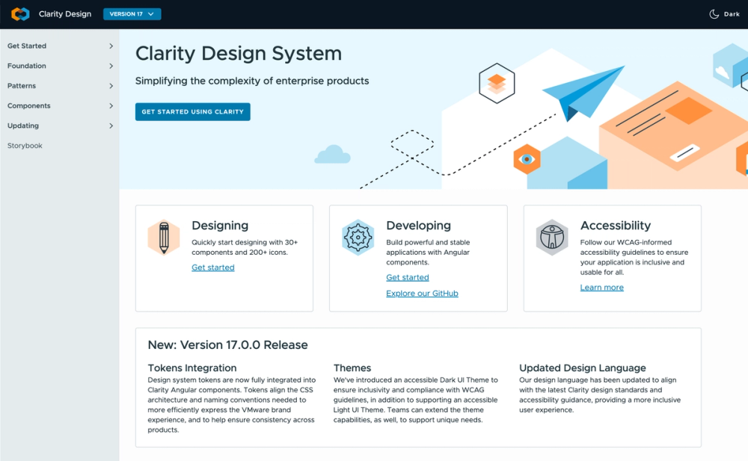Viewport: 748px width, 461px height.
Task: Click the paper airplane illustration
Action: coord(583,93)
